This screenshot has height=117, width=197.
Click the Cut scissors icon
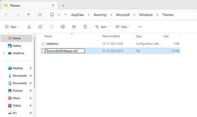(29, 27)
